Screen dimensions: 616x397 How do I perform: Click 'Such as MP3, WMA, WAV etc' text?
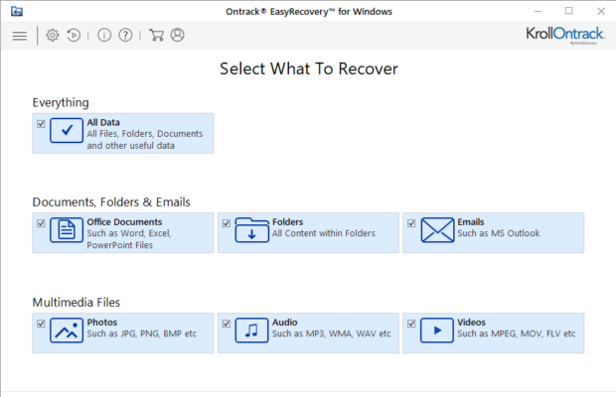point(332,333)
